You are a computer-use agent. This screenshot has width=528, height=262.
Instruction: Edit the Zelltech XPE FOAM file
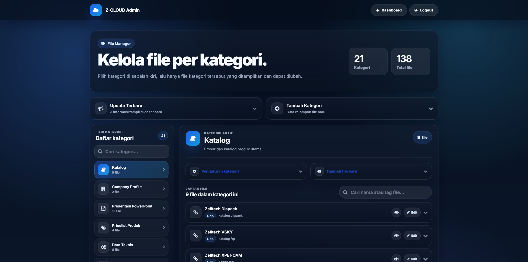click(412, 258)
